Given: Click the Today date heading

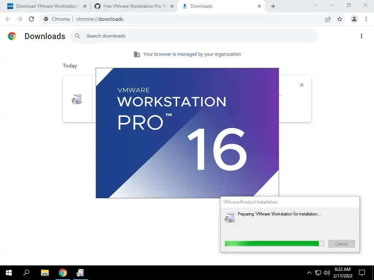Looking at the screenshot, I should coord(70,66).
